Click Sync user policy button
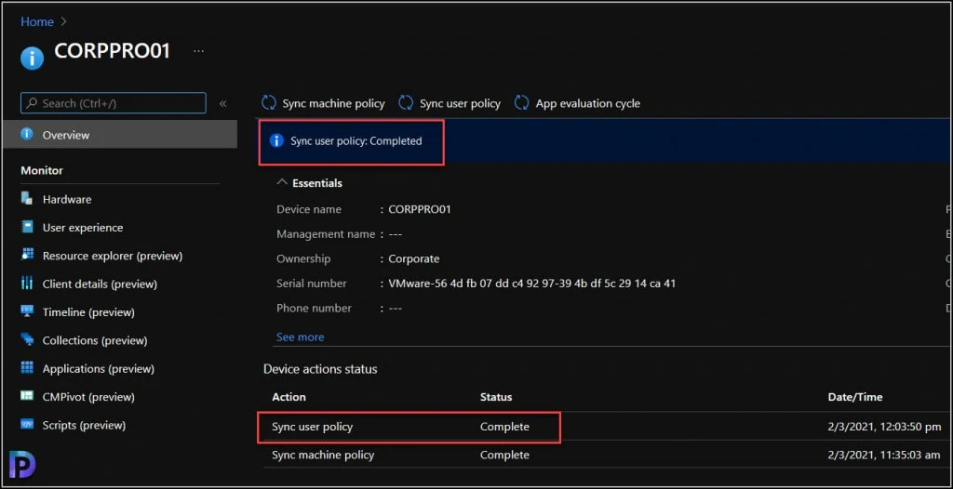This screenshot has width=953, height=489. (x=450, y=103)
